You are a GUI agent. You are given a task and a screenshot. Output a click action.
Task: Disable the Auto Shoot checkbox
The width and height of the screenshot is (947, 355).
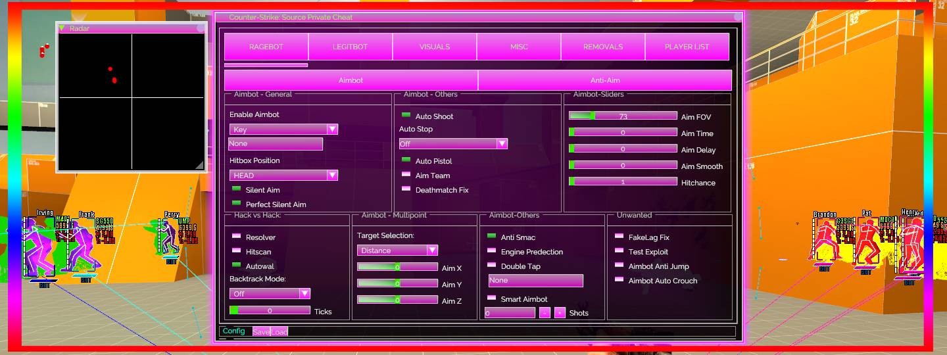click(x=406, y=116)
